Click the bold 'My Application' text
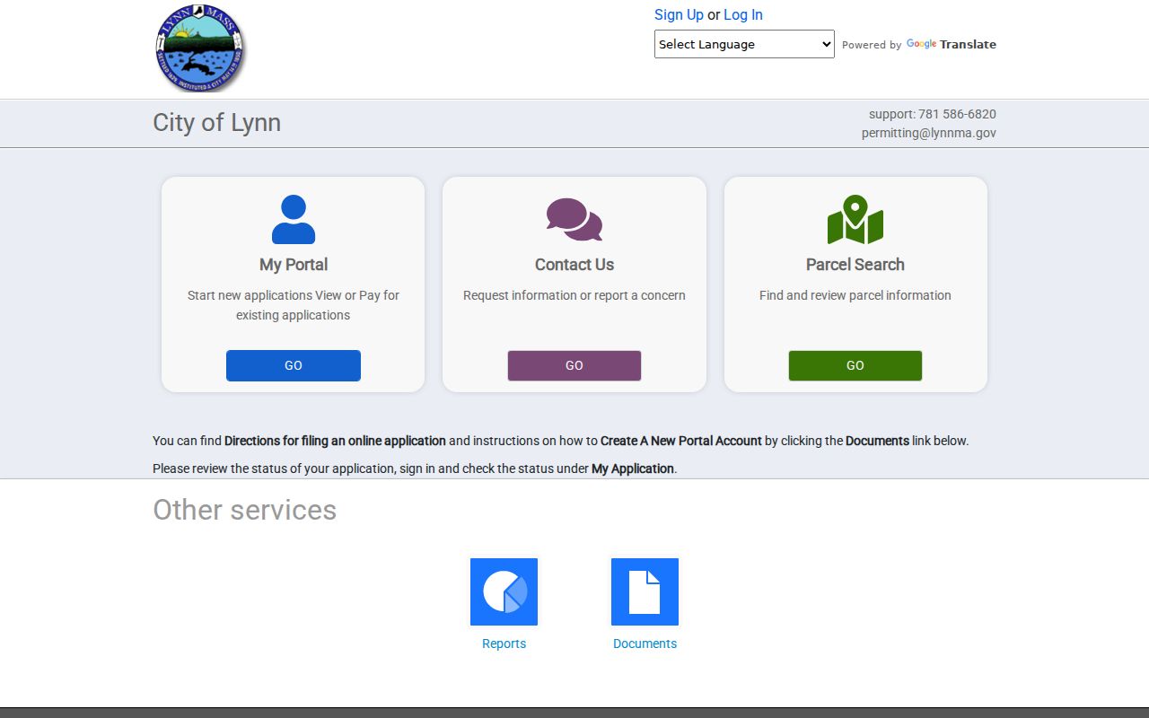This screenshot has width=1149, height=718. (x=633, y=468)
